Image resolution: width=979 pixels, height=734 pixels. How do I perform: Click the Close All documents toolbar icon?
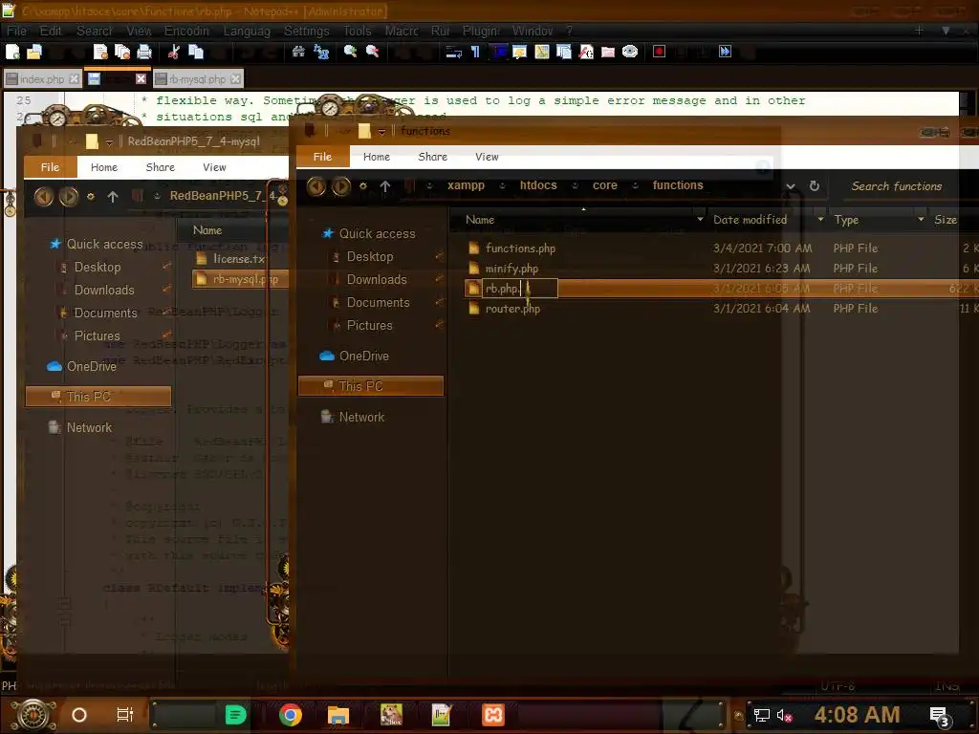[122, 52]
